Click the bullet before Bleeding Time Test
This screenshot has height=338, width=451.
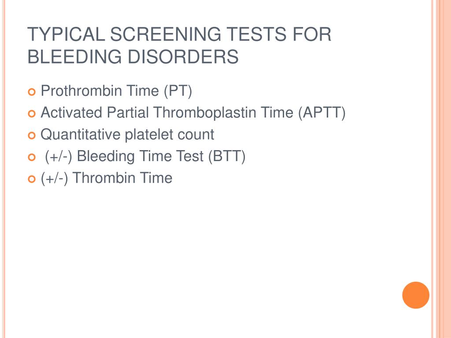[x=32, y=157]
